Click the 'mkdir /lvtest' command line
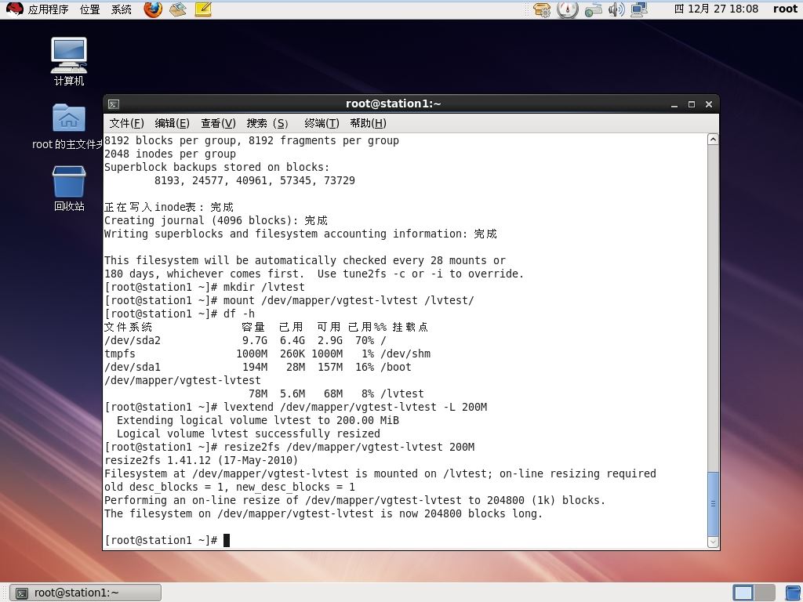 pos(205,287)
